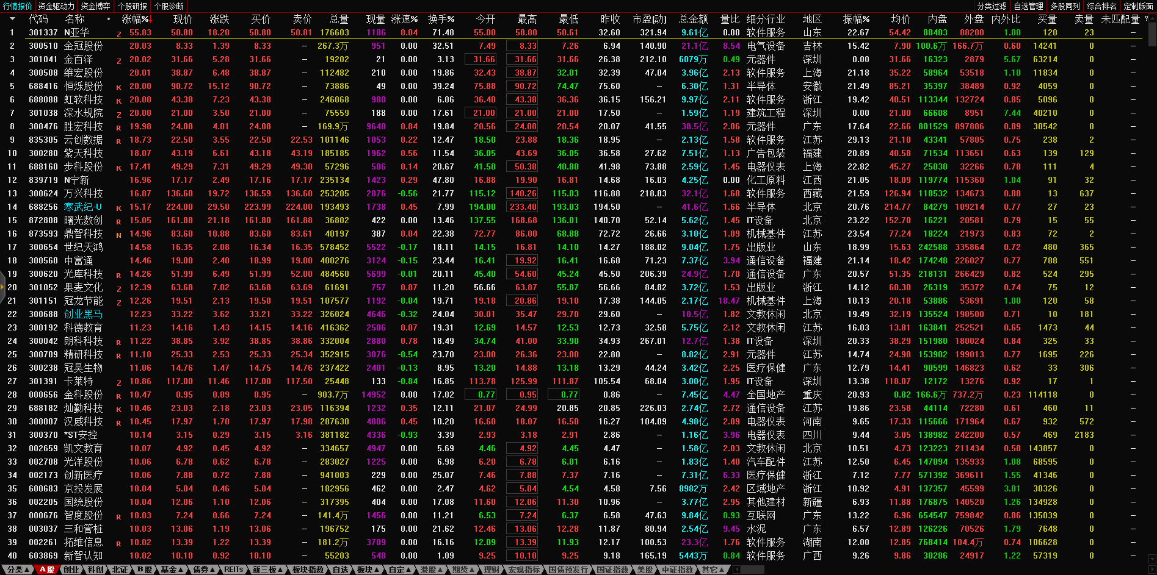This screenshot has height=575, width=1157.
Task: Click the N marker beside 鼎智科技
Action: 119,235
